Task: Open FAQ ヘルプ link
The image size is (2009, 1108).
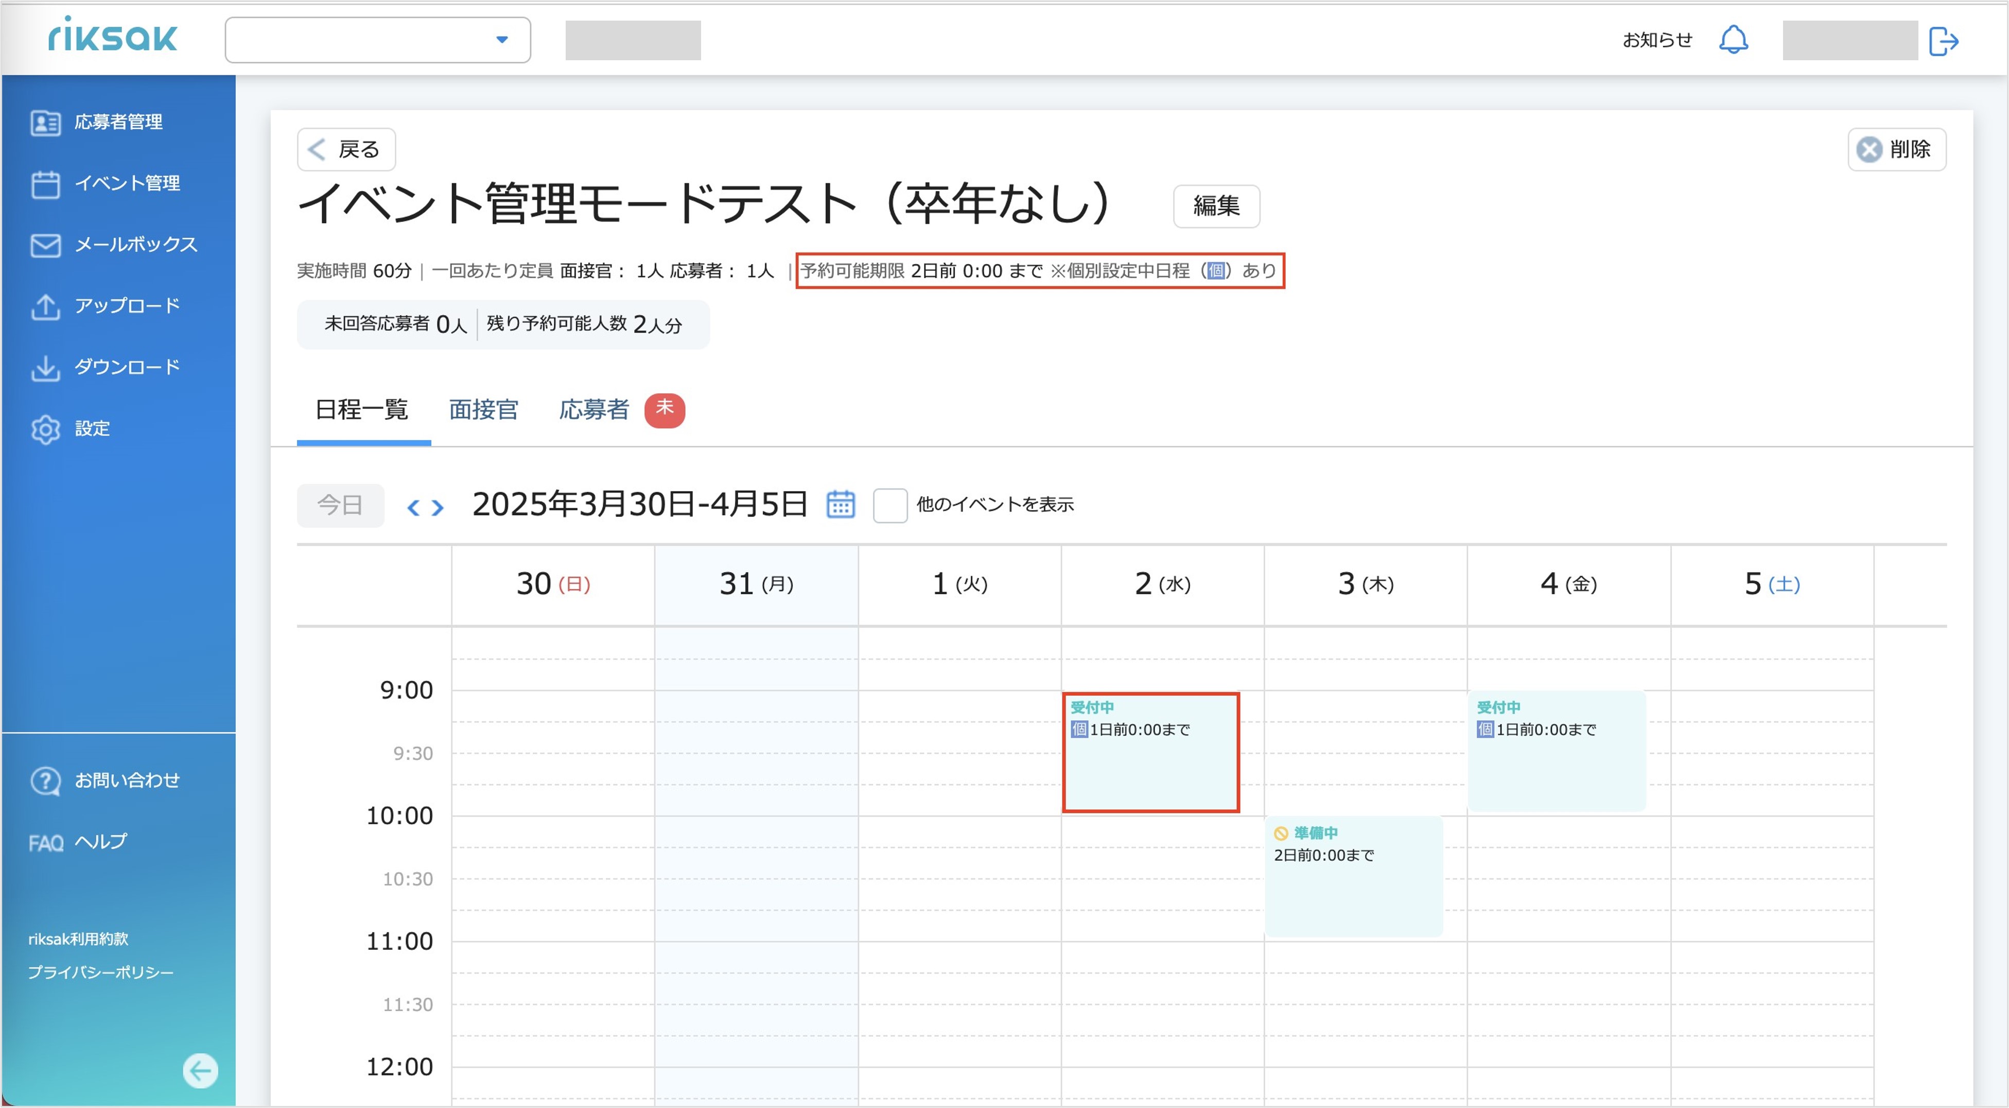Action: coord(77,842)
